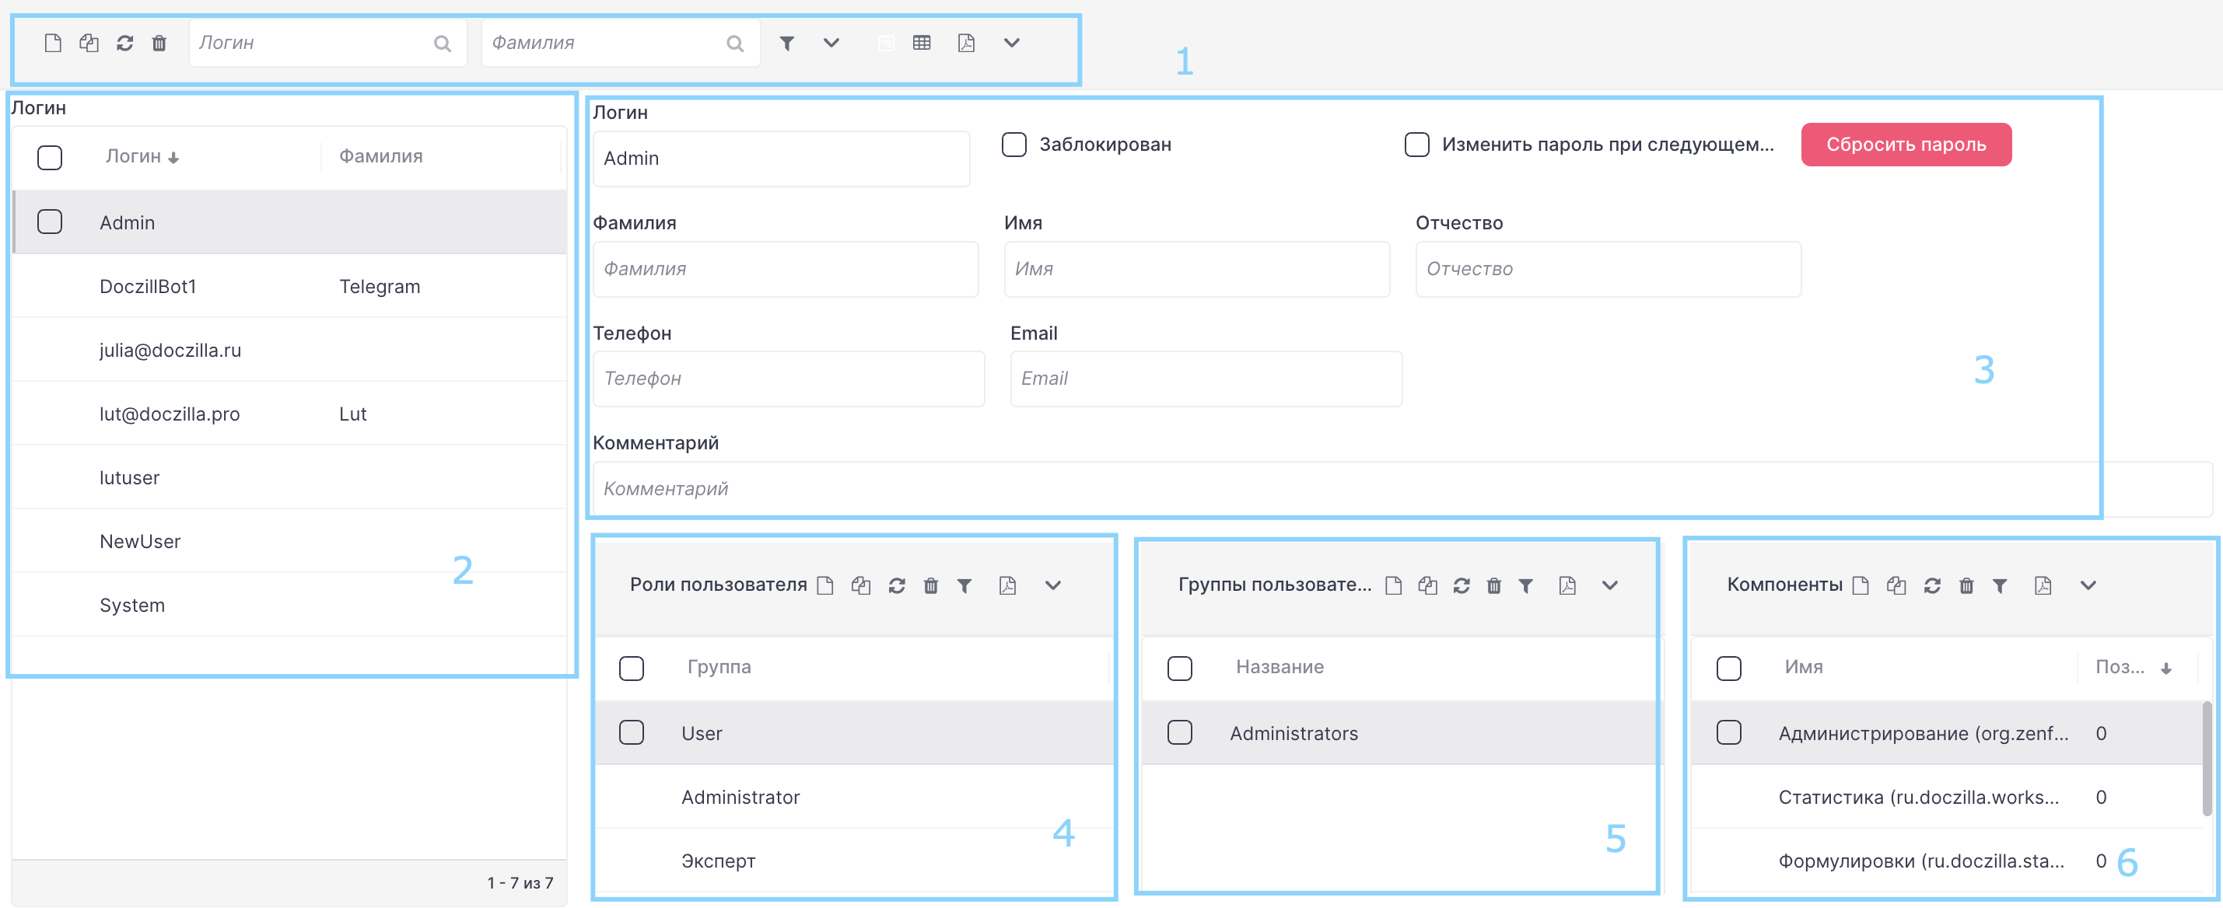Copy entry in Группы пользователя panel

(x=1428, y=585)
